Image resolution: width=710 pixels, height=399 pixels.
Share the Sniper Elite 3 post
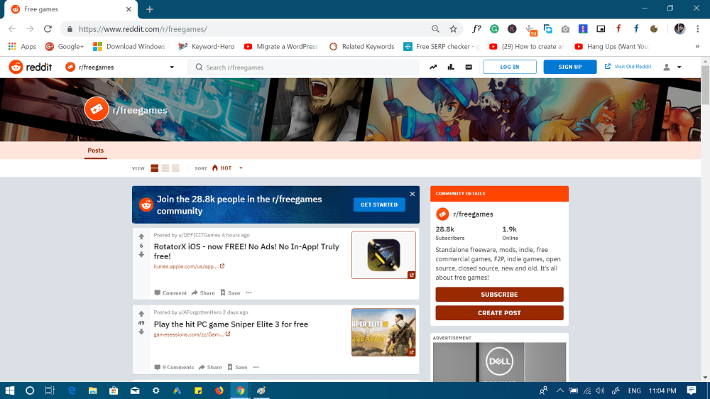pos(210,367)
